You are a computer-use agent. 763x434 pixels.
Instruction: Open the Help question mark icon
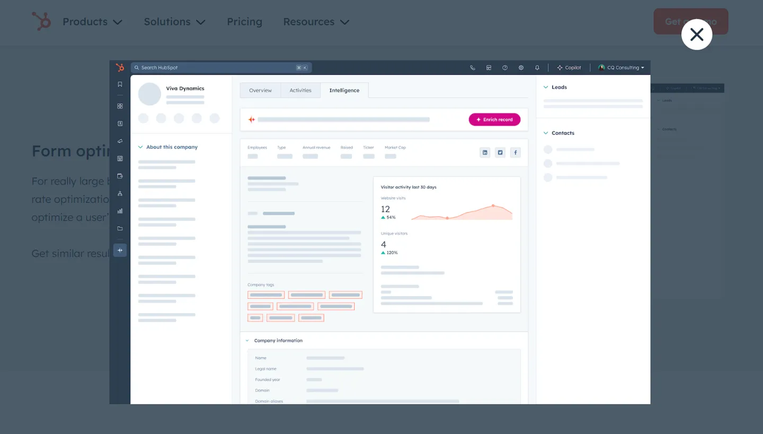[505, 67]
